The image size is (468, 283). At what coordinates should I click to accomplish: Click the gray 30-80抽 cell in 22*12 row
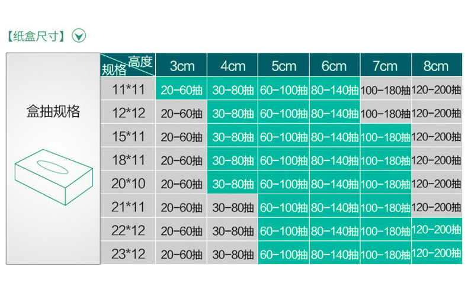233,231
